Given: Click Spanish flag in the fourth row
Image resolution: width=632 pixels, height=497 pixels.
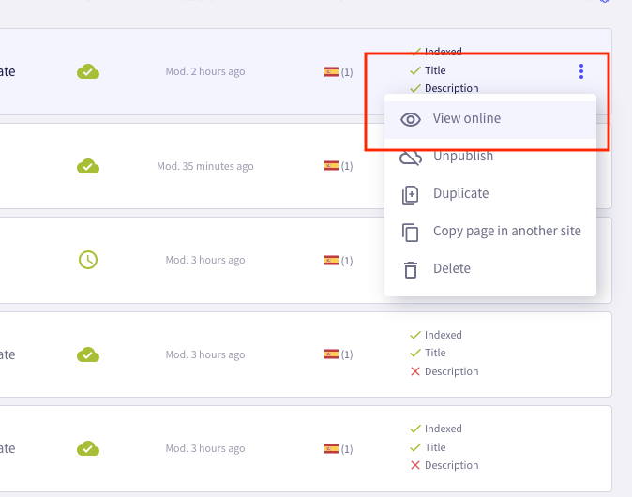Looking at the screenshot, I should 331,354.
